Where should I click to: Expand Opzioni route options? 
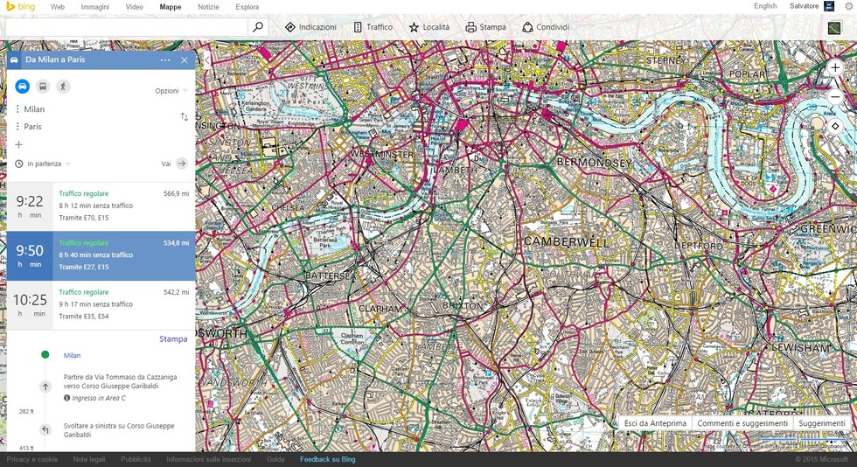(x=171, y=91)
